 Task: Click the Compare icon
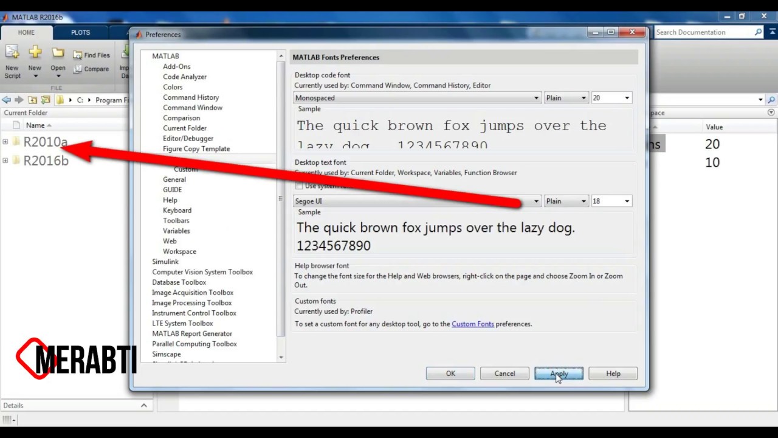click(78, 69)
